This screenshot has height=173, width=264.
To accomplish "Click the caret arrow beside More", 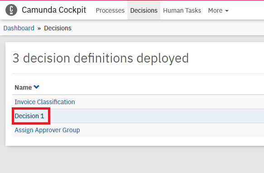I will (x=227, y=11).
